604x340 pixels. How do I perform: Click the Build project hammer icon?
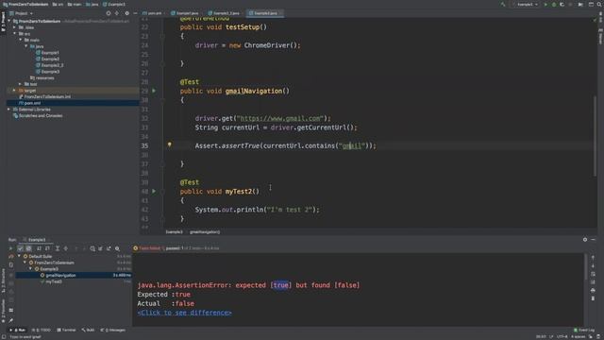(503, 4)
